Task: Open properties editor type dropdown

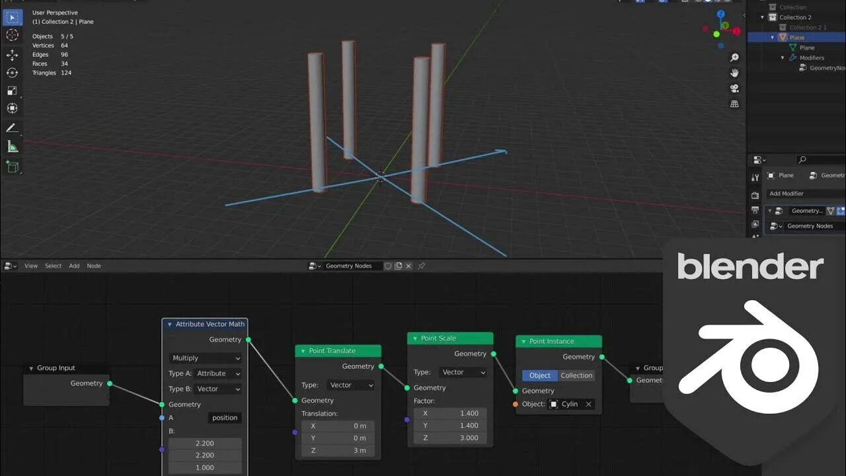Action: point(759,159)
